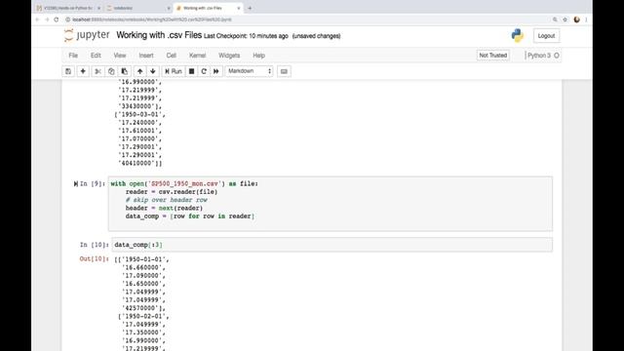Restart kernel and rerun all cells
The height and width of the screenshot is (351, 624).
point(216,71)
